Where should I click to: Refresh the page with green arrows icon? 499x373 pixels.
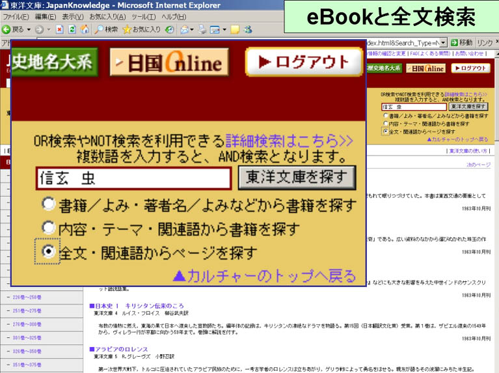pyautogui.click(x=72, y=30)
